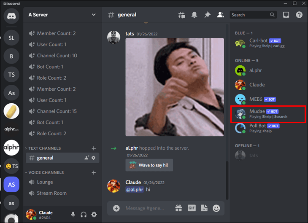This screenshot has height=223, width=308.
Task: Open the yellow pill server icon
Action: click(x=11, y=111)
